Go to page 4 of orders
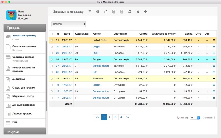The height and width of the screenshot is (138, 221). pos(121,117)
